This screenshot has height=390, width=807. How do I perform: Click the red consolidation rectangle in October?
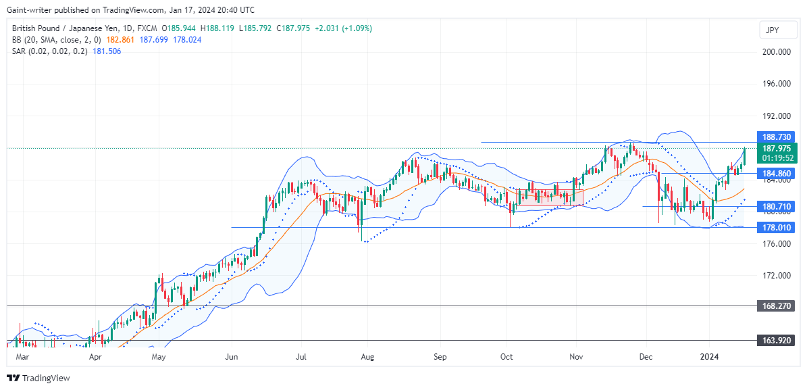point(548,198)
